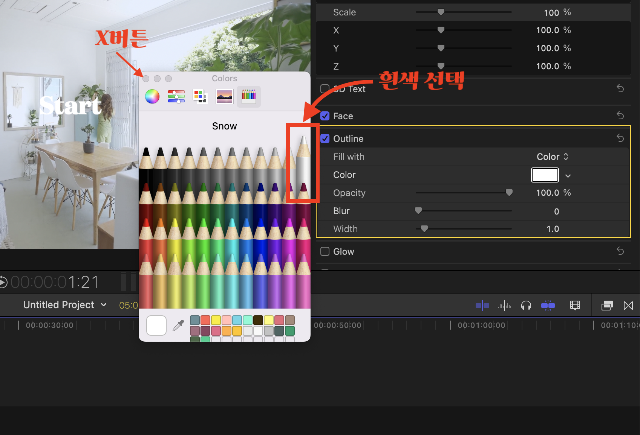Click timeline ruler at 00:00:50:00
This screenshot has height=435, width=640.
coord(337,325)
